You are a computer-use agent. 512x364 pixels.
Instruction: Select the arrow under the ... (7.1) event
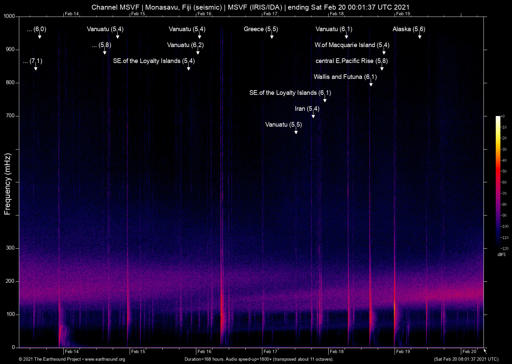35,67
